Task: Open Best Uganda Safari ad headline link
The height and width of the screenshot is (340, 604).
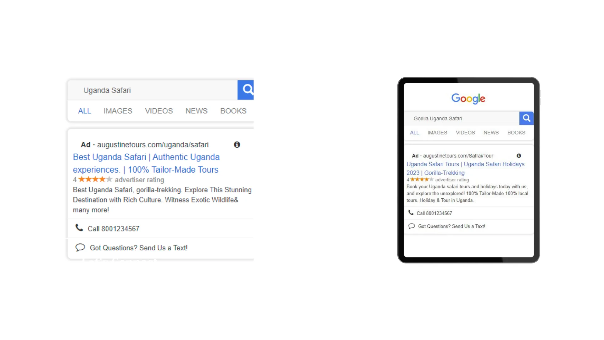Action: tap(146, 163)
